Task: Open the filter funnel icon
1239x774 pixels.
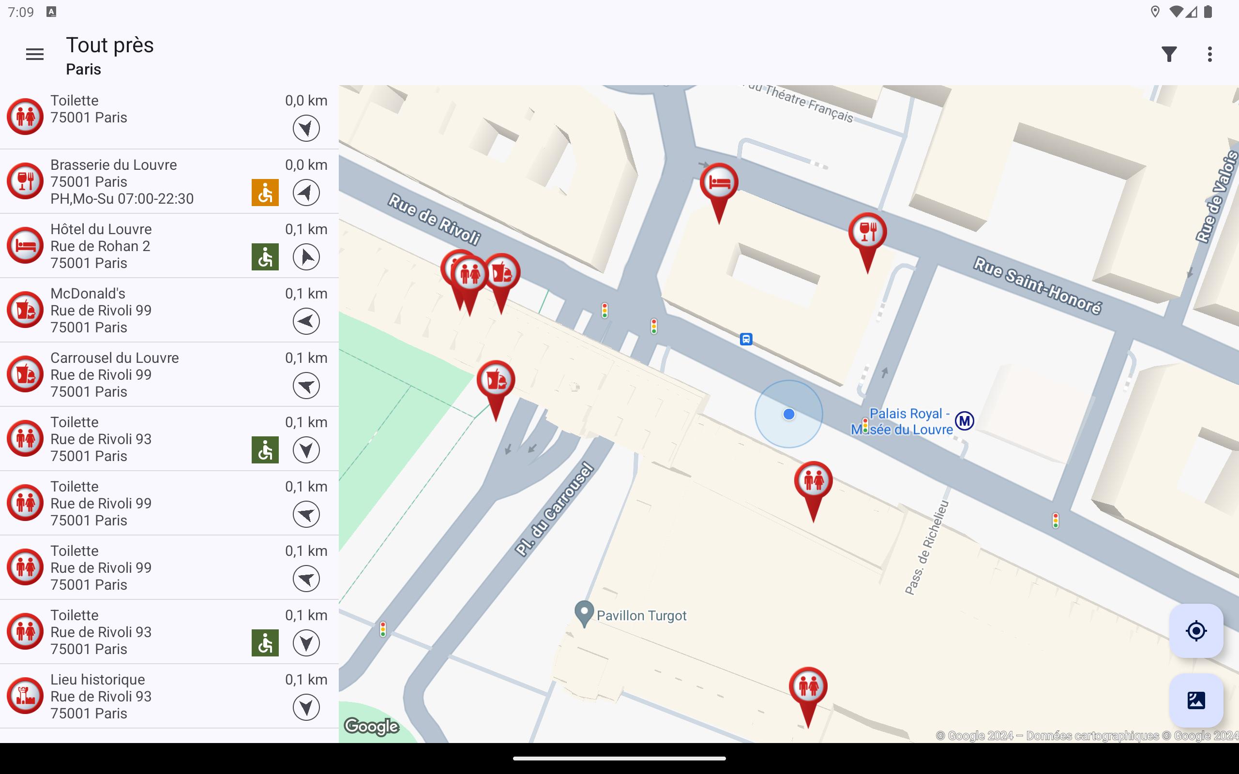Action: tap(1169, 54)
